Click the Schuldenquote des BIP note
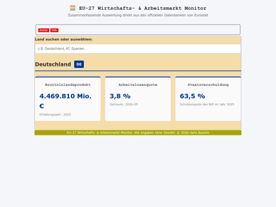 (x=207, y=104)
